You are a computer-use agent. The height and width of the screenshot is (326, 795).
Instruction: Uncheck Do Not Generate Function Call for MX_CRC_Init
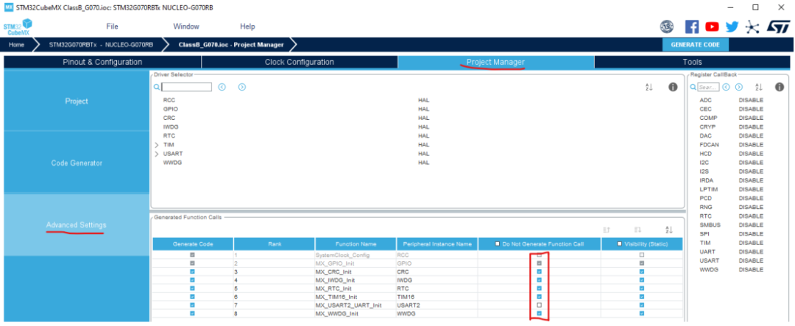point(540,272)
